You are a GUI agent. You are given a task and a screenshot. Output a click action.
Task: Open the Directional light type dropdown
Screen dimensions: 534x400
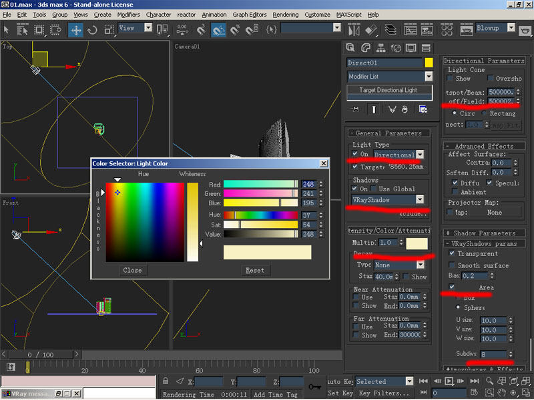click(419, 155)
